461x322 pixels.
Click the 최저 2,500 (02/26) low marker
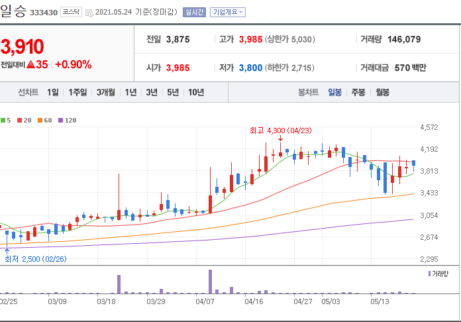pyautogui.click(x=36, y=259)
